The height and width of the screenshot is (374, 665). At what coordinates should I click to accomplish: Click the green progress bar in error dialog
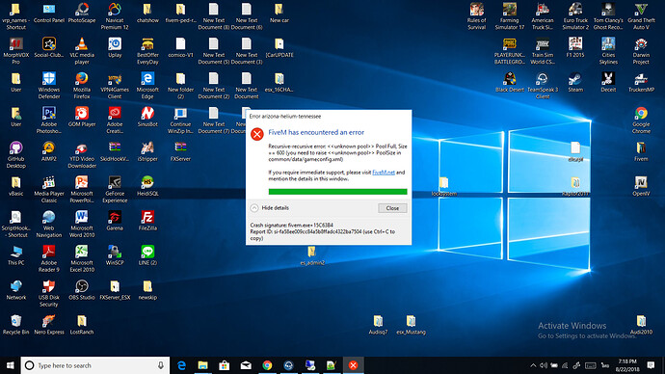(337, 192)
